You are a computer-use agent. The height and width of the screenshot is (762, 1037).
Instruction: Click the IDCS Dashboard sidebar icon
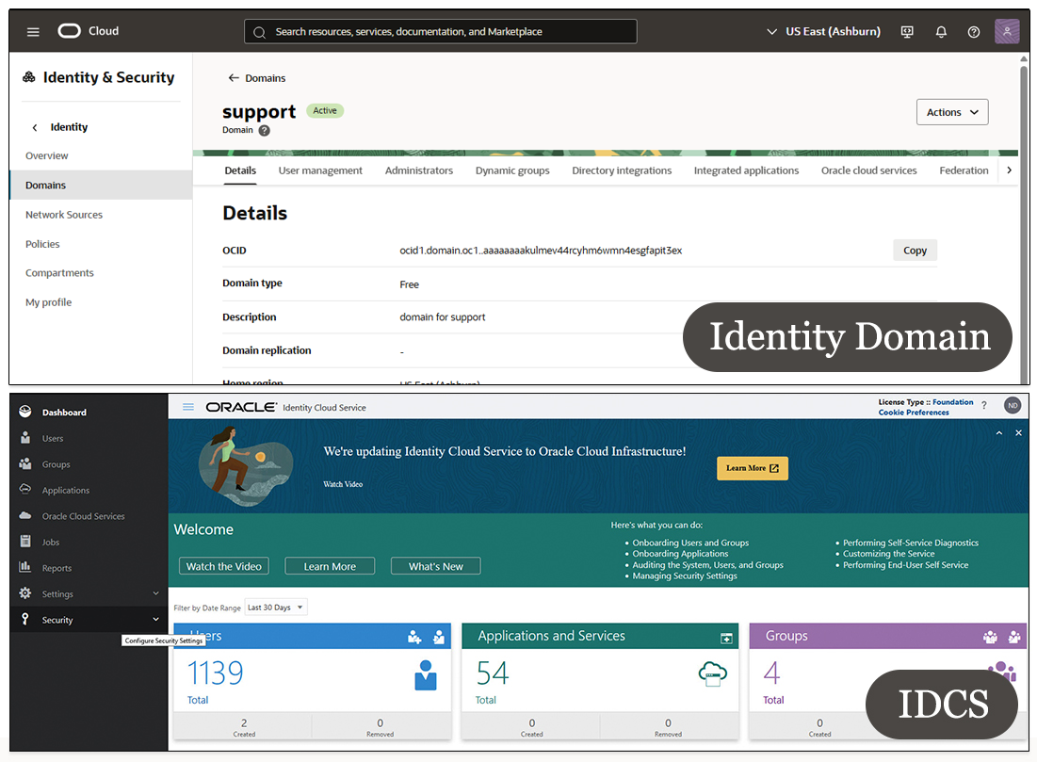[25, 412]
